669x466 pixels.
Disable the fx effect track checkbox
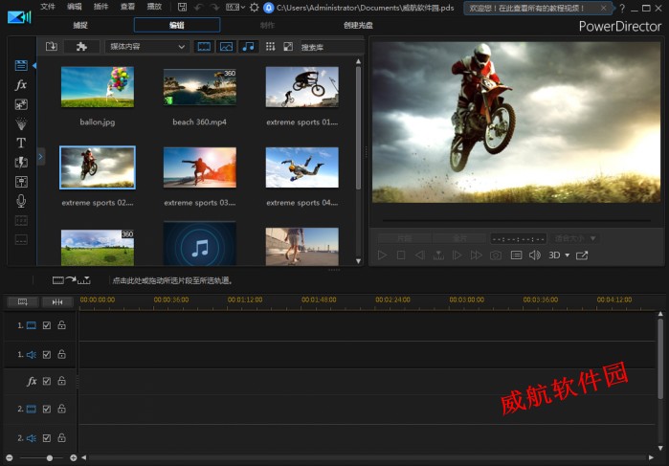coord(46,381)
